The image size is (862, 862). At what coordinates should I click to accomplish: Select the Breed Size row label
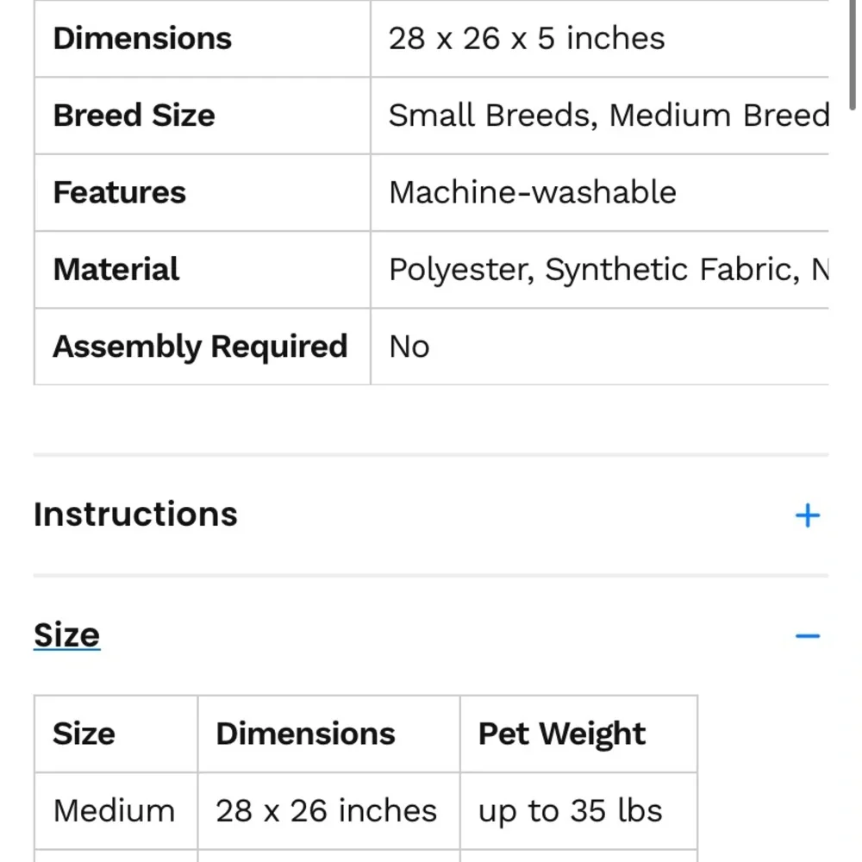click(x=134, y=116)
